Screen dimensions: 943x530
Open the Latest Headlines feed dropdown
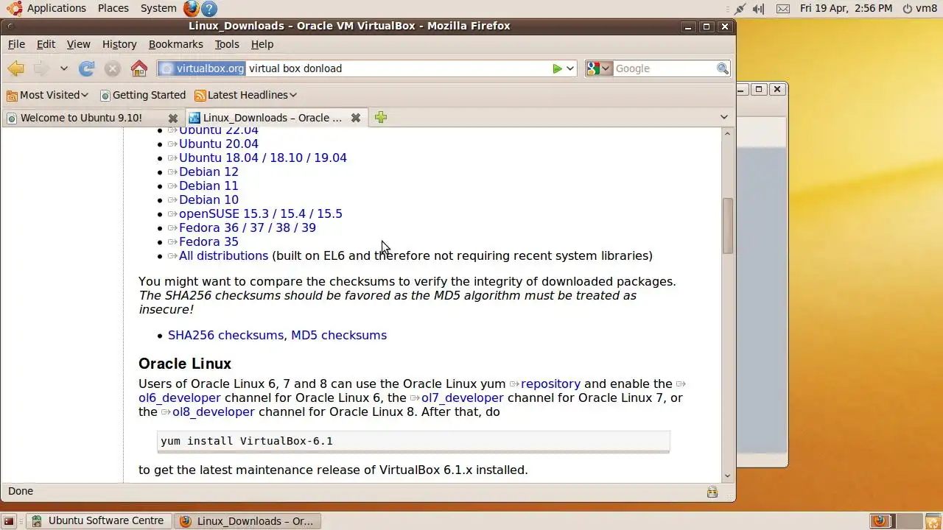pos(245,95)
